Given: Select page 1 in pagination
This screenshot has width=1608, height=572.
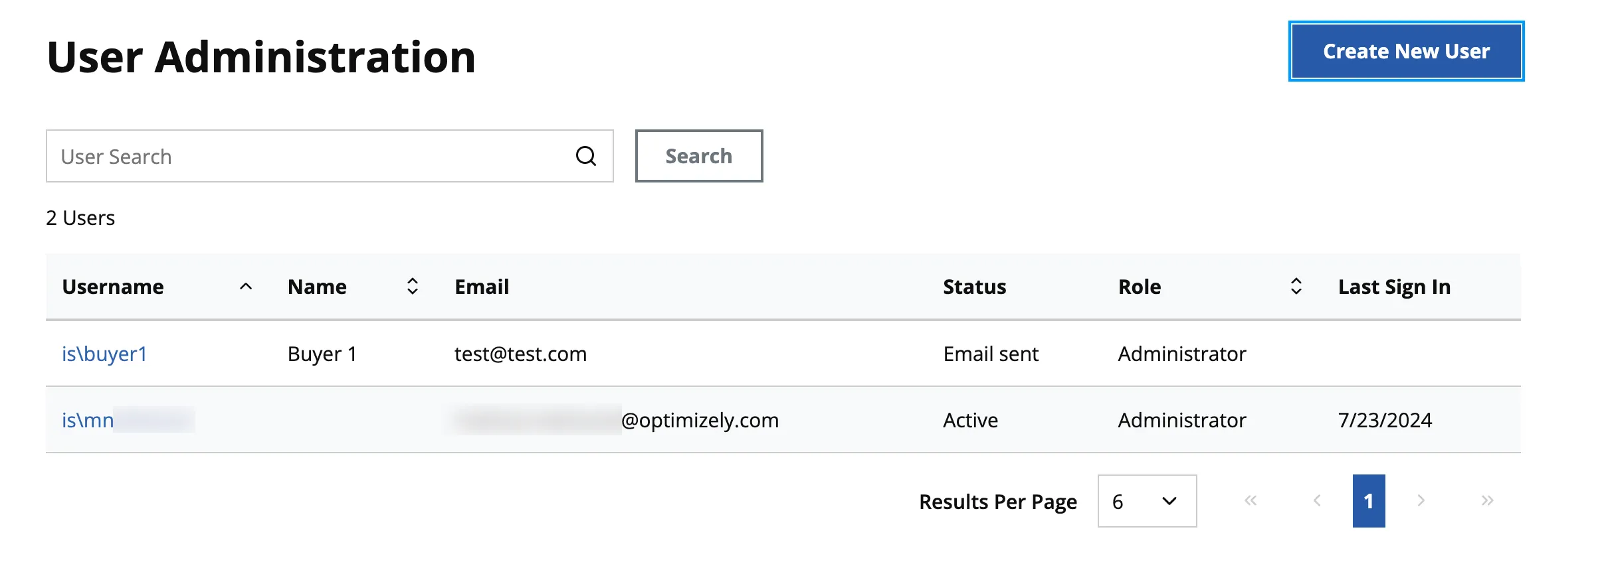Looking at the screenshot, I should (x=1369, y=501).
